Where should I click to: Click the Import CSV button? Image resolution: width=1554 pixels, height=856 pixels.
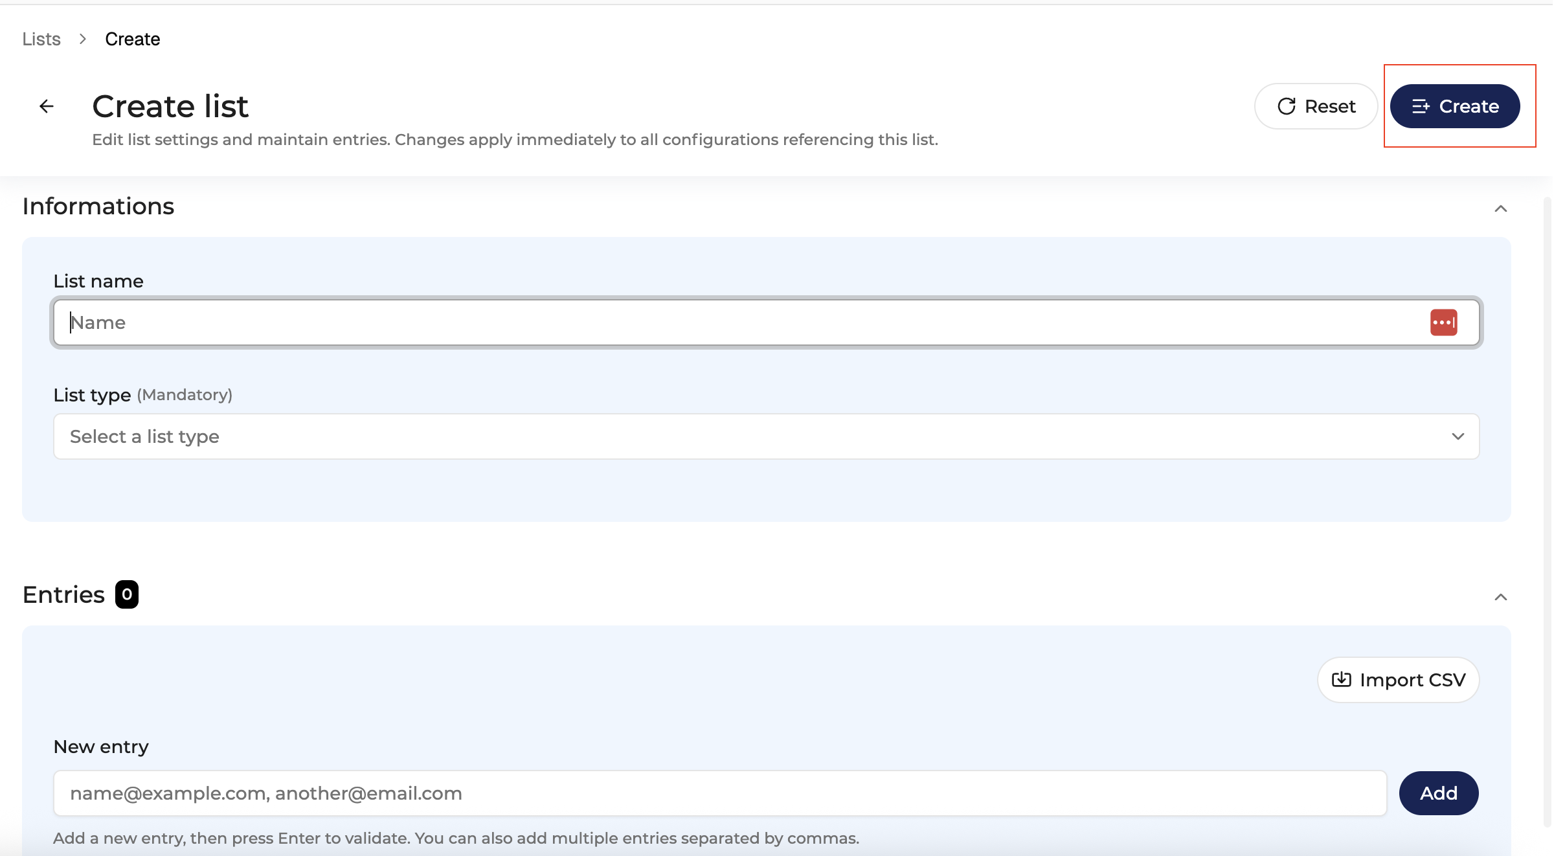point(1398,680)
